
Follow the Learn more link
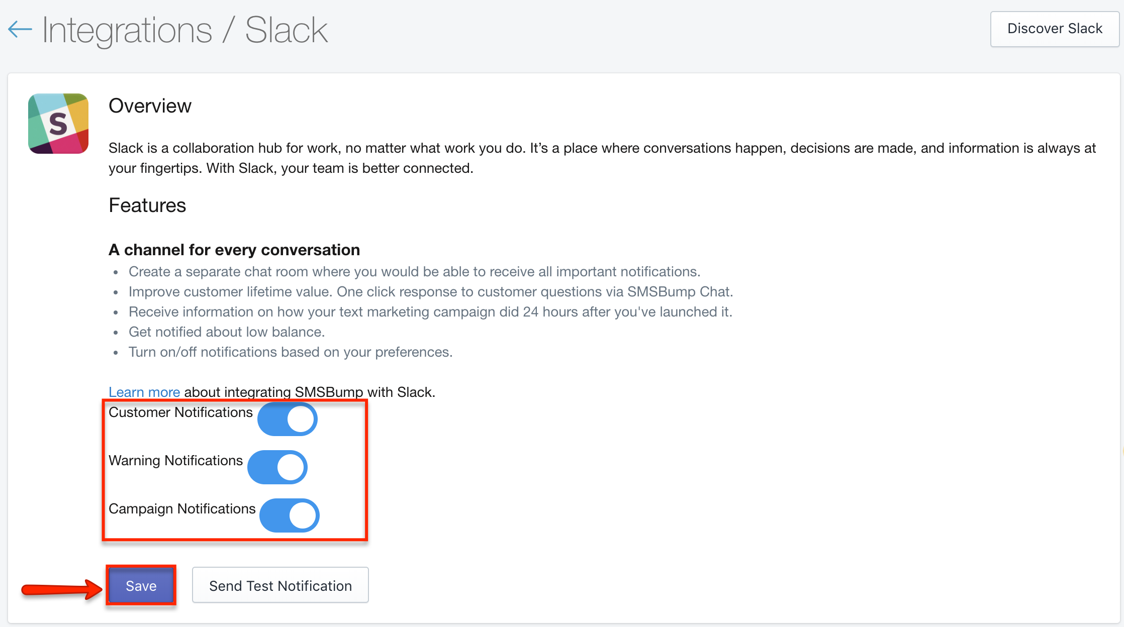click(144, 392)
